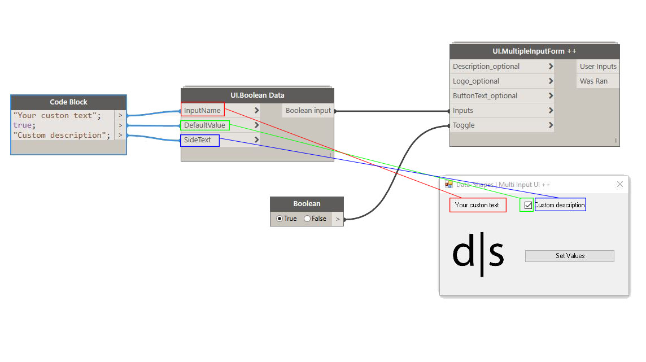Image resolution: width=646 pixels, height=362 pixels.
Task: Uncheck the Custom description checkbox
Action: tap(528, 205)
